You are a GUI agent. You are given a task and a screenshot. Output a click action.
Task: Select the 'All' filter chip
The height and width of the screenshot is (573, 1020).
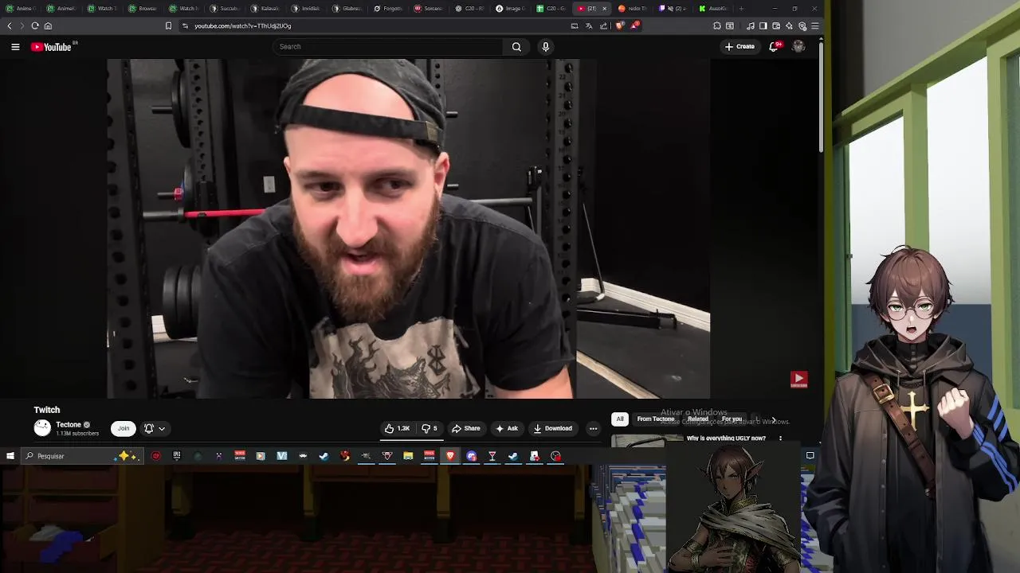pos(620,419)
